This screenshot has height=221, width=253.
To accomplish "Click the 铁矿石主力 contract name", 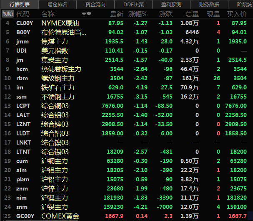I will 58,87.
